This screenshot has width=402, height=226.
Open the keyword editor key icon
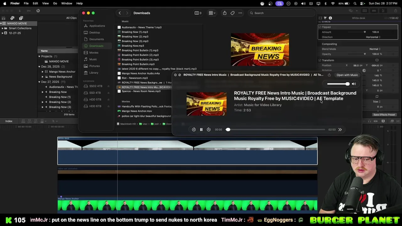pos(29,11)
